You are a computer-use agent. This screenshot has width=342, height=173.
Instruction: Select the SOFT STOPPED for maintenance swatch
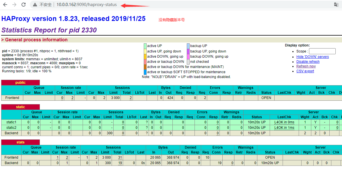click(x=145, y=72)
